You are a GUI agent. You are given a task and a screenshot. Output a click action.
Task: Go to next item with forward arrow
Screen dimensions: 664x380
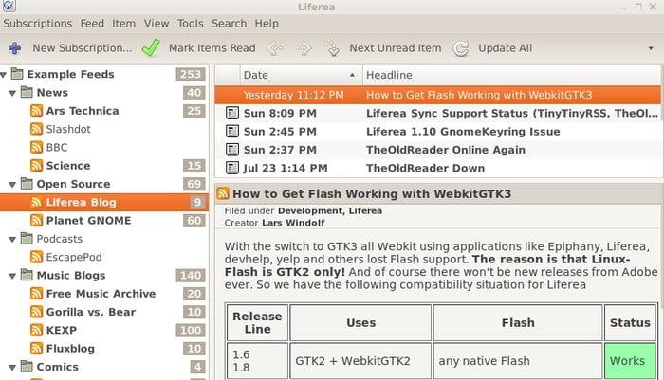(304, 48)
